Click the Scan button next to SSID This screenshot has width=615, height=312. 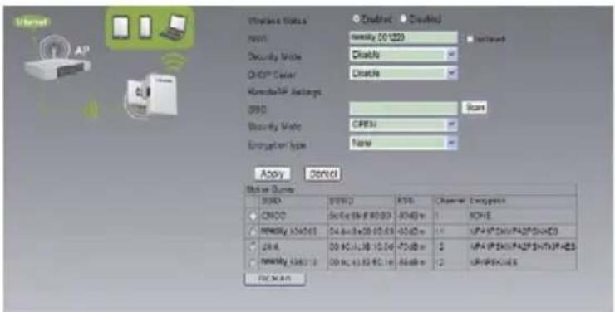click(475, 107)
